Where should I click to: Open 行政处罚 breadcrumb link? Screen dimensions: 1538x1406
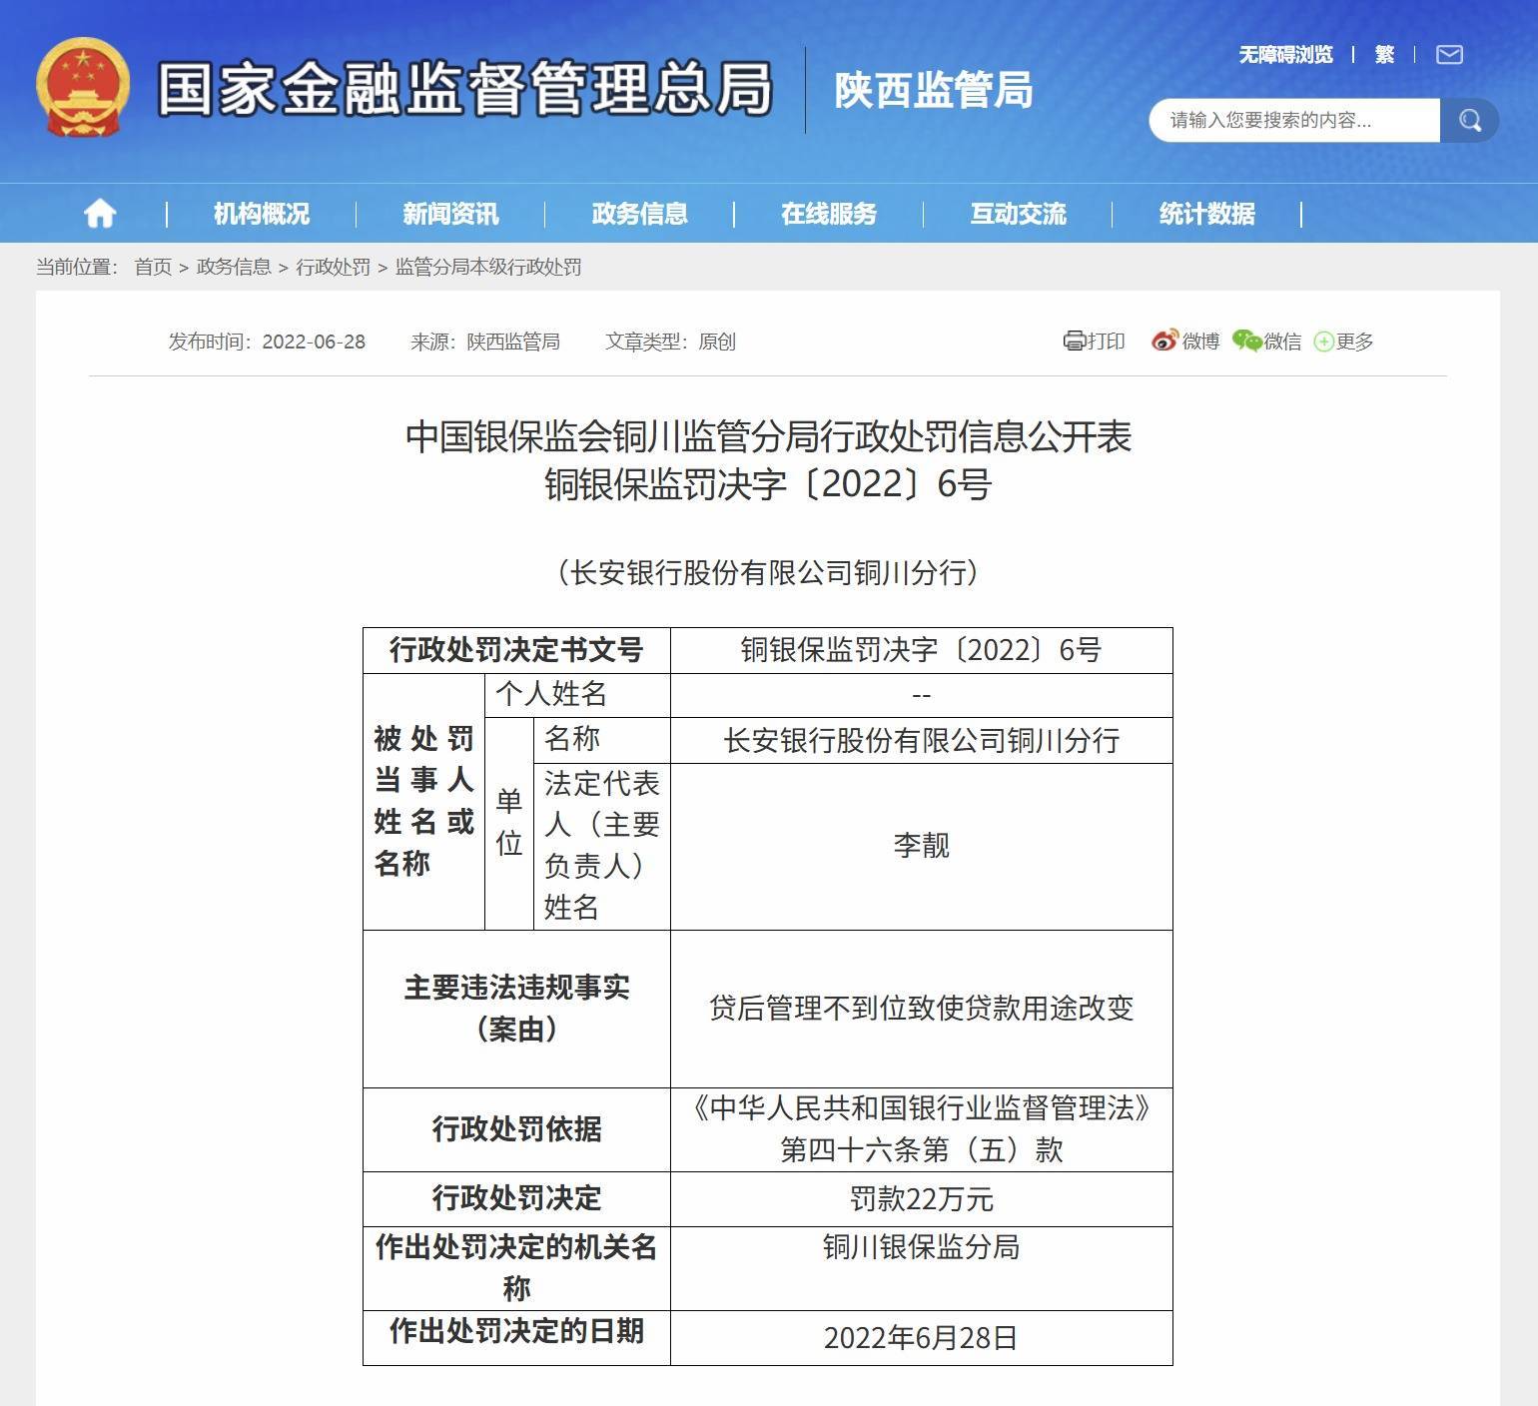[333, 267]
